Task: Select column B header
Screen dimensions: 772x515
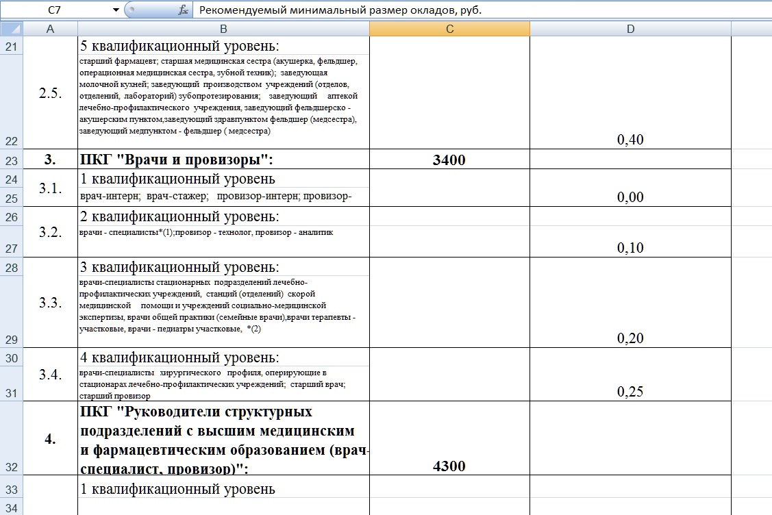Action: 223,29
